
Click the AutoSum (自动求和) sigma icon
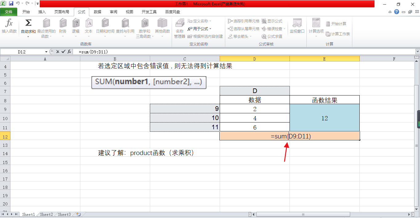tap(28, 23)
